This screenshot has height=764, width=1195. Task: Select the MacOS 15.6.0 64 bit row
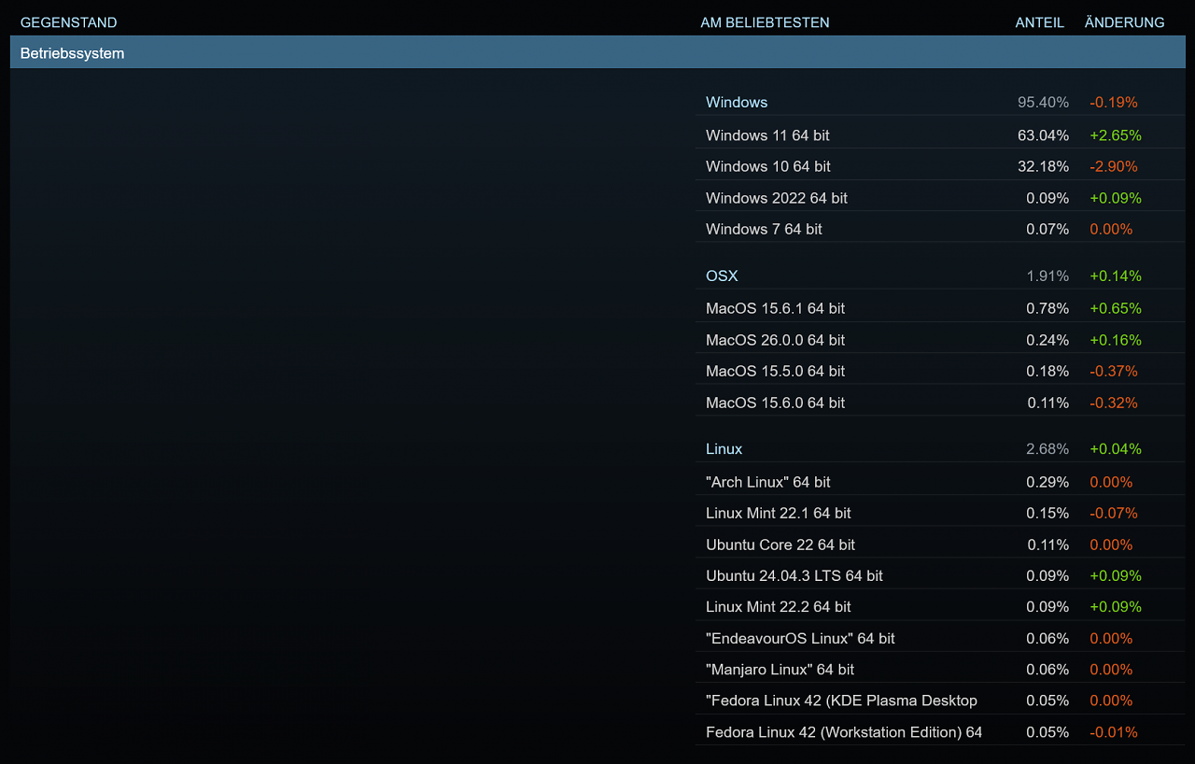940,403
